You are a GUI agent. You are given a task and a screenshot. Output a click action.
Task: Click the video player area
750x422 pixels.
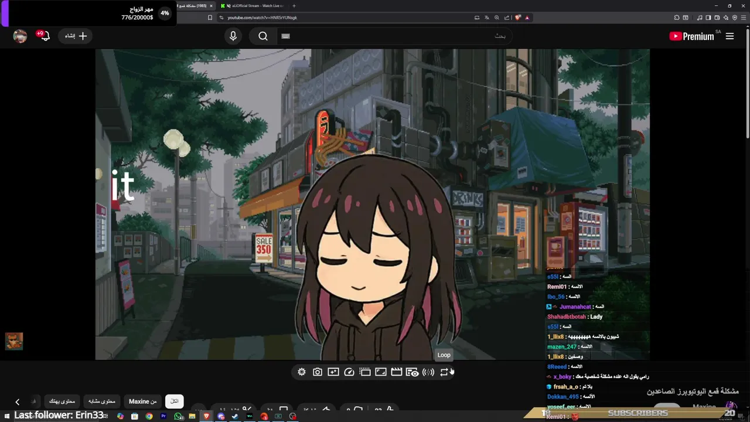coord(373,204)
